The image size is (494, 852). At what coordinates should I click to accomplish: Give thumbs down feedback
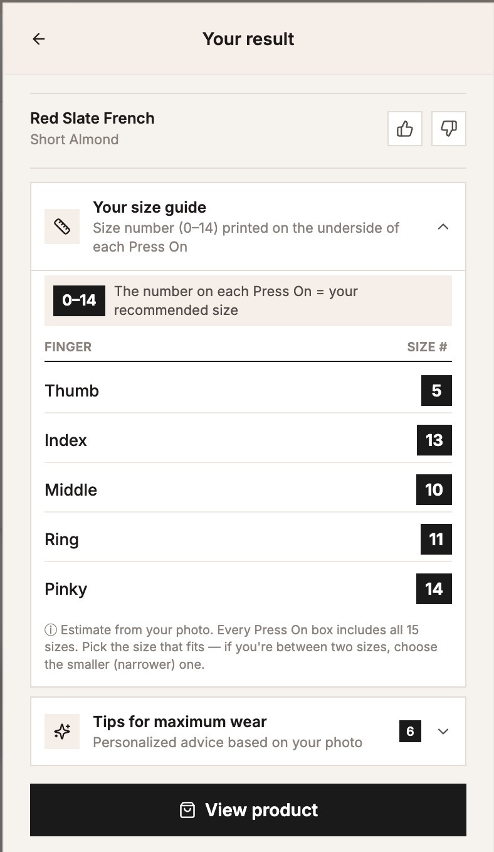click(x=449, y=129)
